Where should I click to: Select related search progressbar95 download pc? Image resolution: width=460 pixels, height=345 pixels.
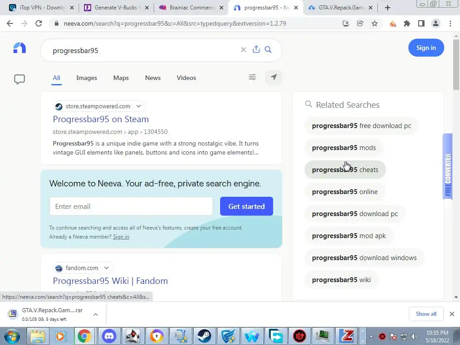pos(355,213)
